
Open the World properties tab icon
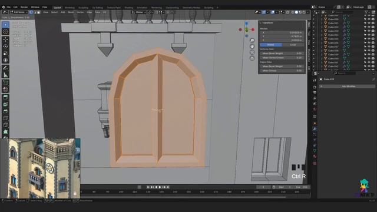(315, 110)
